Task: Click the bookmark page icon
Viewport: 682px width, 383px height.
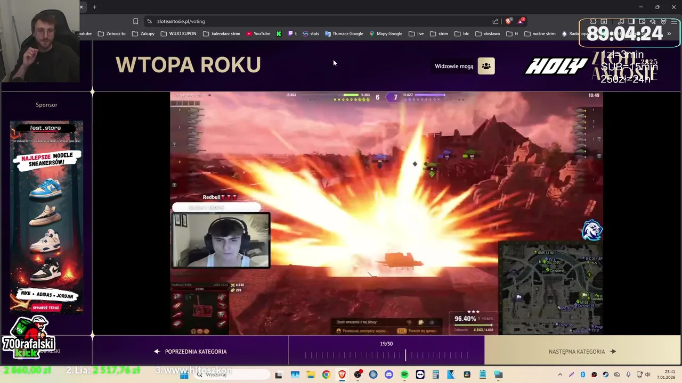Action: click(135, 21)
